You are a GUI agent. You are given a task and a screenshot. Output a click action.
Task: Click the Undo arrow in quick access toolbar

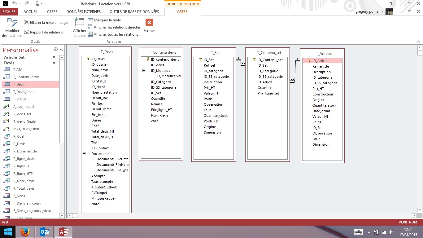(15, 3)
